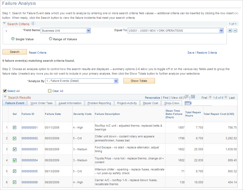
Task: Select the Range of Values radio button
Action: pos(51,39)
